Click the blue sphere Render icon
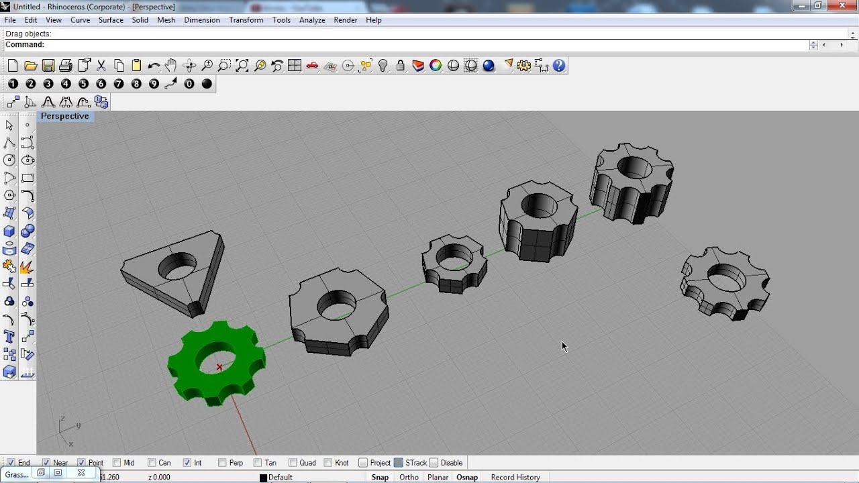The image size is (859, 483). [489, 66]
